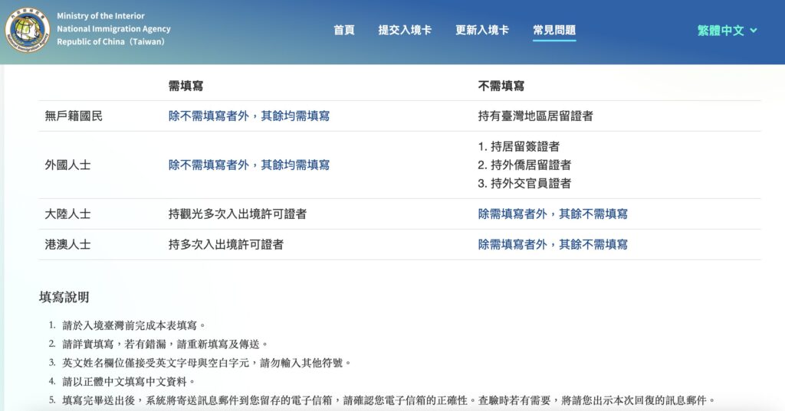
Task: Switch to the 常見問題 tab
Action: [x=554, y=30]
